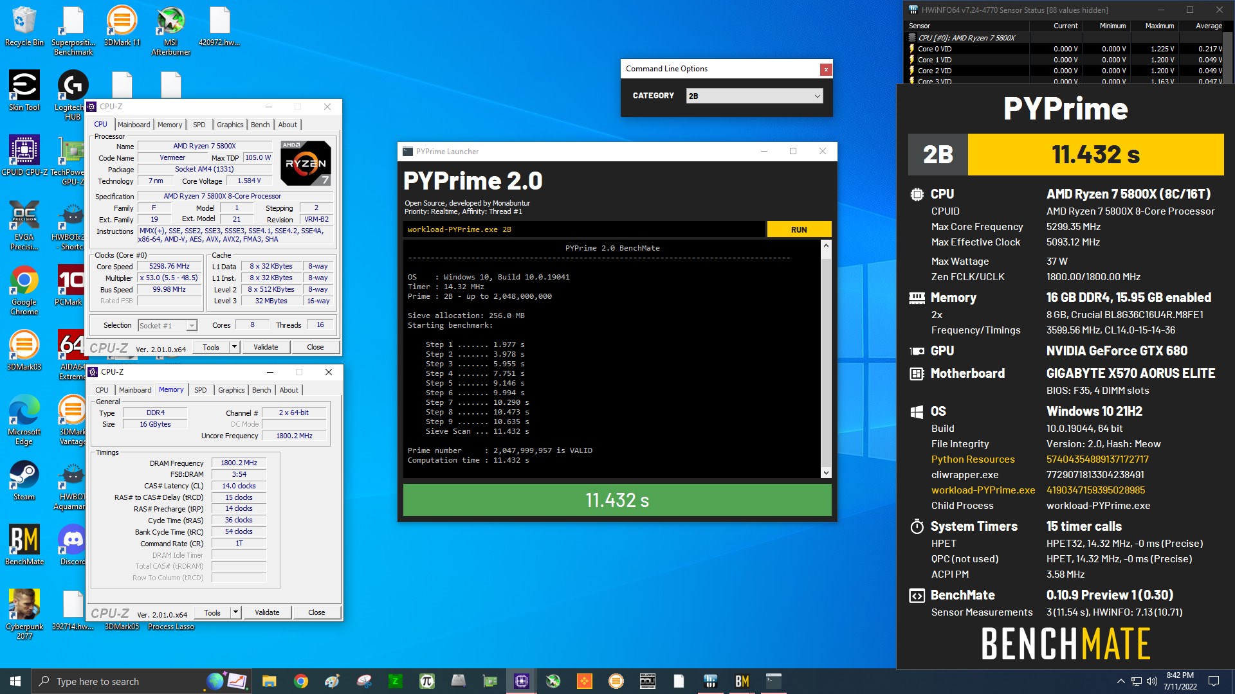Open the Pi benchmark icon in taskbar
The image size is (1235, 694).
pyautogui.click(x=427, y=681)
